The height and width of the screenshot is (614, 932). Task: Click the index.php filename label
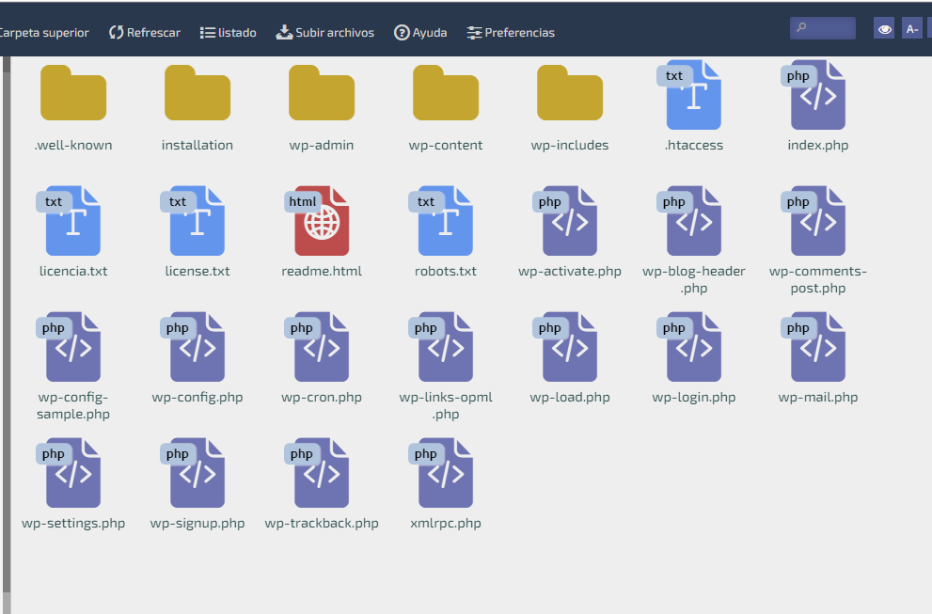point(818,145)
